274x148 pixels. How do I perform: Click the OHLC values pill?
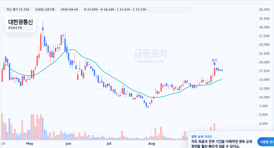[x=135, y=9]
